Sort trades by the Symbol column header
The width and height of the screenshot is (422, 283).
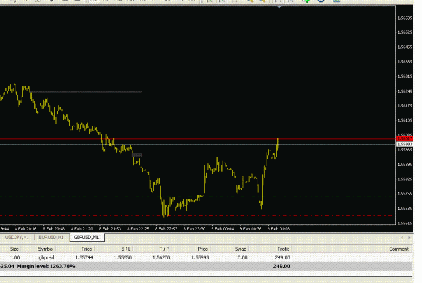point(46,249)
